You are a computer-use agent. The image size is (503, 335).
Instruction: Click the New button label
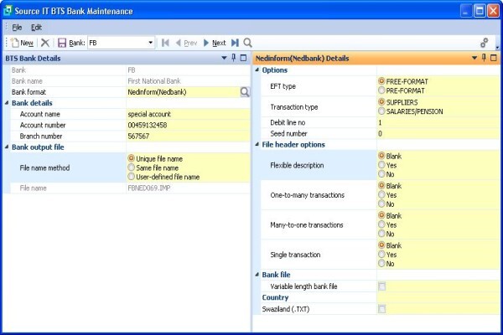point(27,43)
